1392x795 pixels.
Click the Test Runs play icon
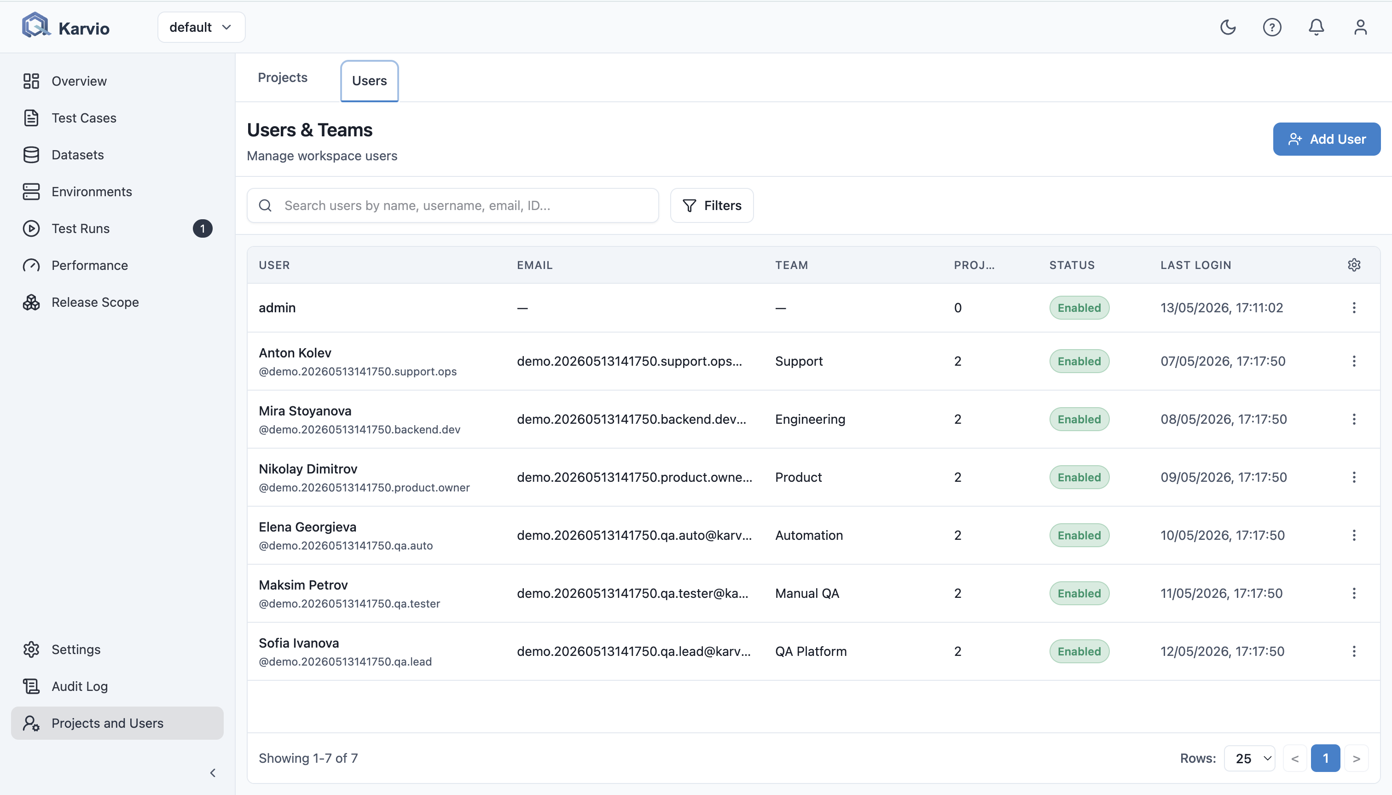coord(31,228)
